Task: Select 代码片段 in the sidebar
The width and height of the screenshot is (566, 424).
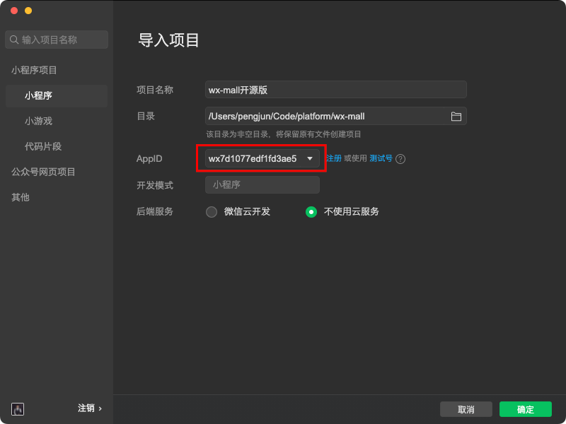Action: tap(43, 146)
